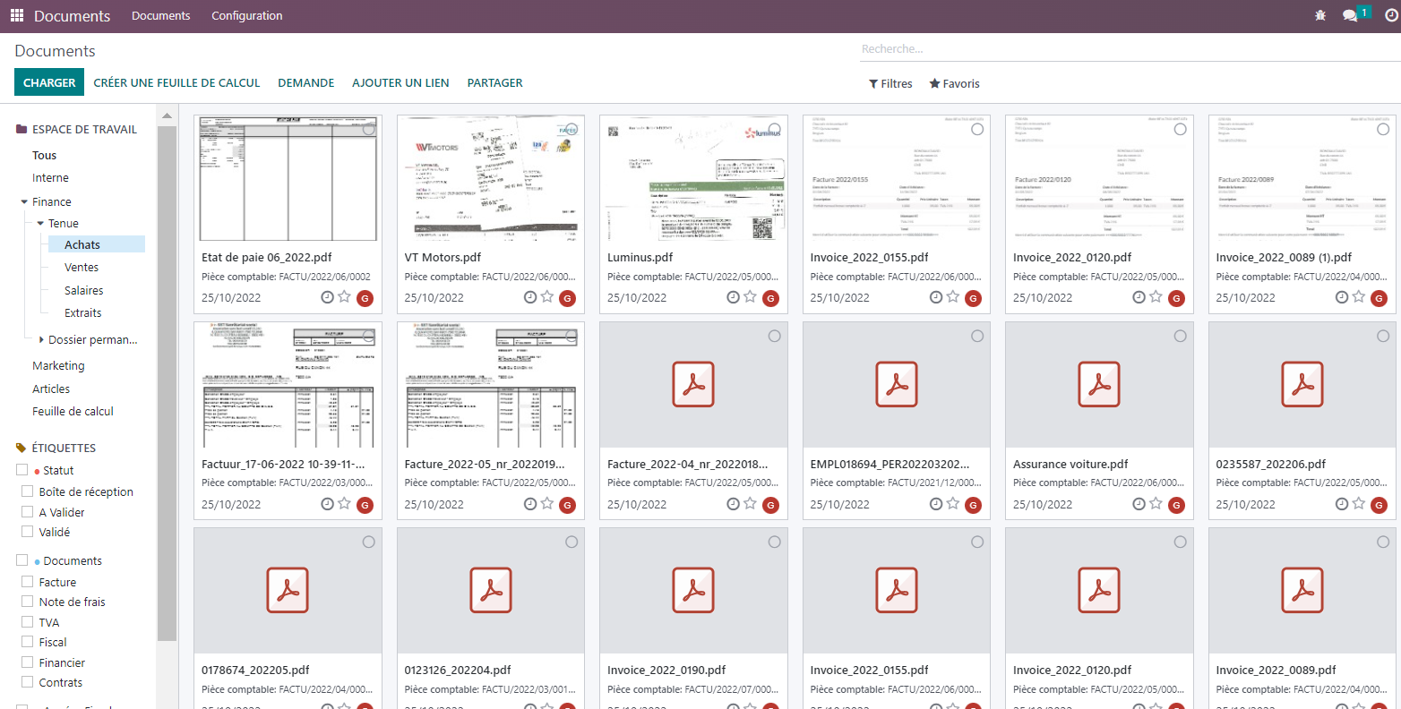Click the PDF icon of 0123126_202204.pdf
The width and height of the screenshot is (1401, 709).
pos(491,590)
